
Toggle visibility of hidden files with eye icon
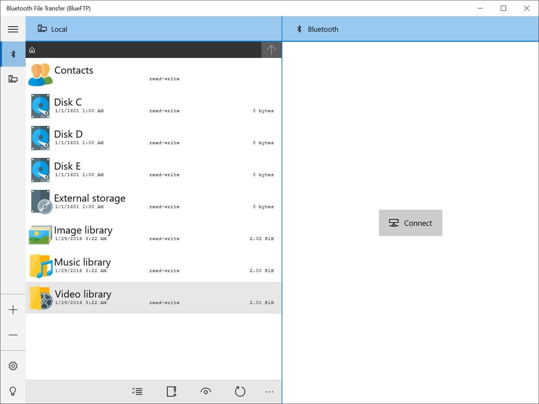(x=206, y=391)
